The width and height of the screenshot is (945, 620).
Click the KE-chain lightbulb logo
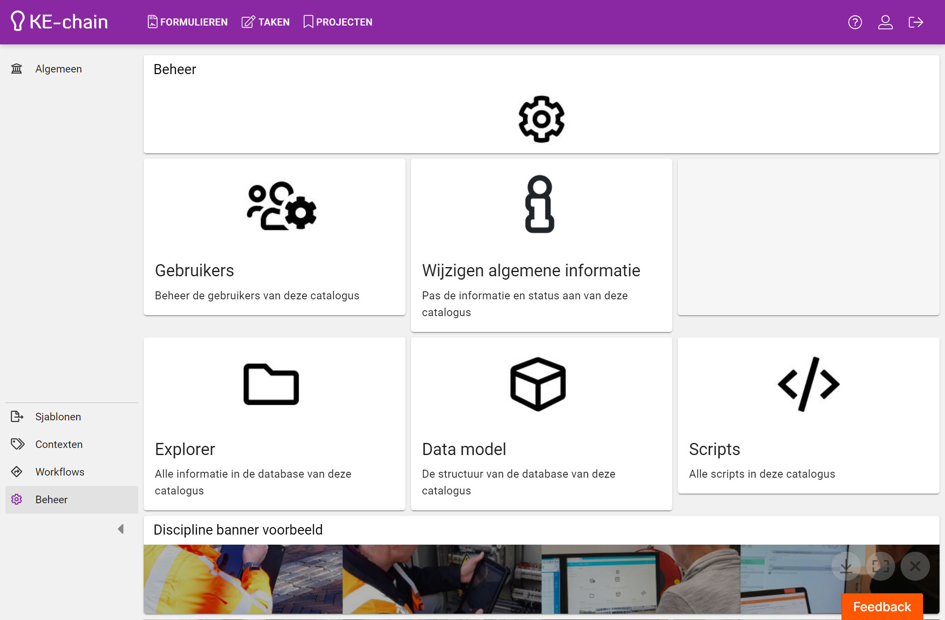click(x=18, y=21)
